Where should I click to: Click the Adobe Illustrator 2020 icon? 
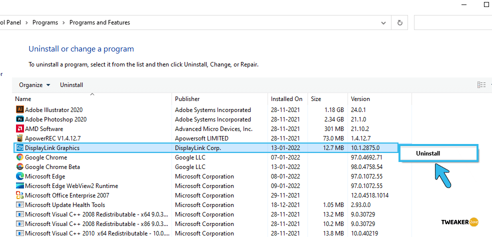coord(20,110)
